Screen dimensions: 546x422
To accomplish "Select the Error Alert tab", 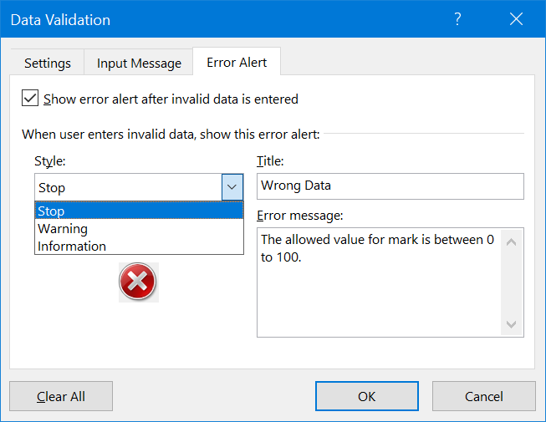I will tap(237, 63).
